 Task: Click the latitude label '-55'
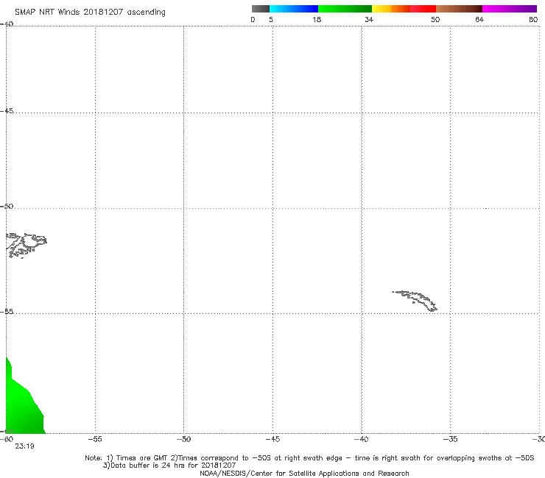click(x=7, y=311)
